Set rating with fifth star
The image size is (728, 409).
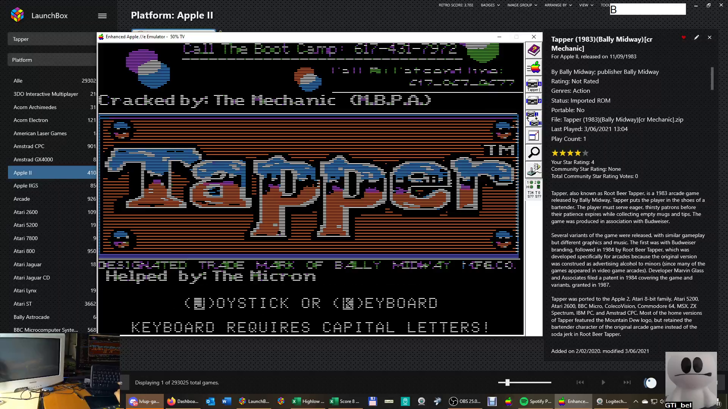585,153
